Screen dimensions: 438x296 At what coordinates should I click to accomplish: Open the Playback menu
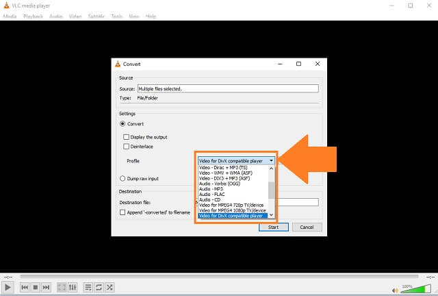pos(33,16)
